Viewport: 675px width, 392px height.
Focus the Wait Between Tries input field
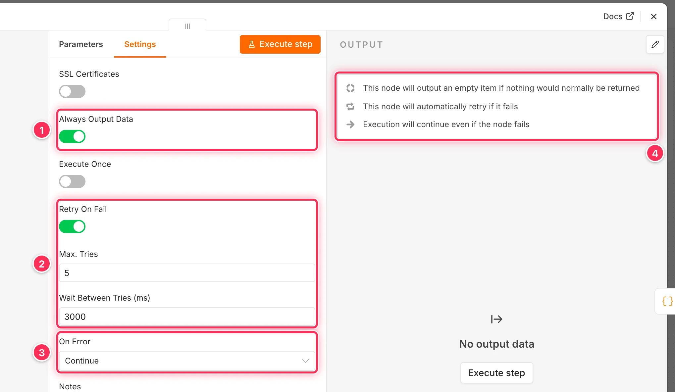tap(187, 317)
